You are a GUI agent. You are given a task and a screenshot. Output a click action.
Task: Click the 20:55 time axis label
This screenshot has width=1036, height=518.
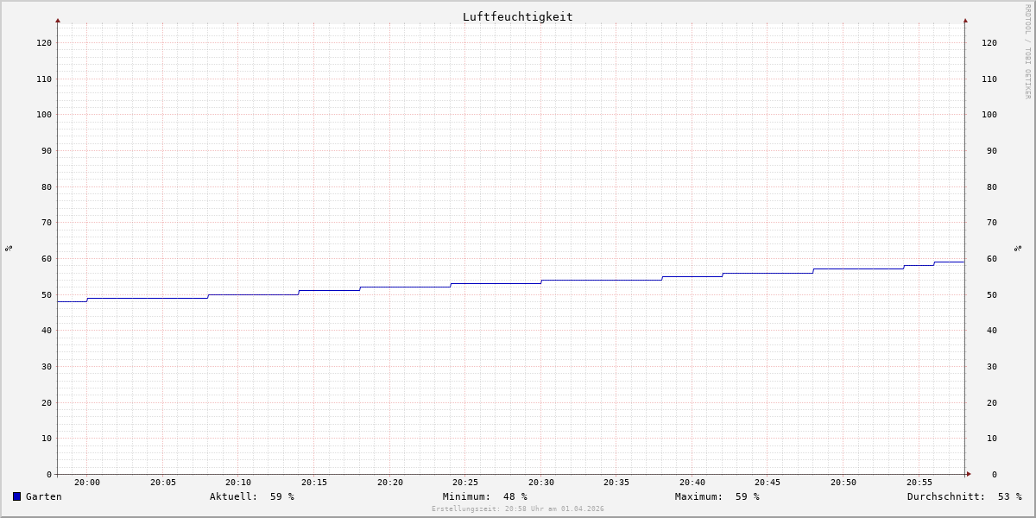pos(919,483)
